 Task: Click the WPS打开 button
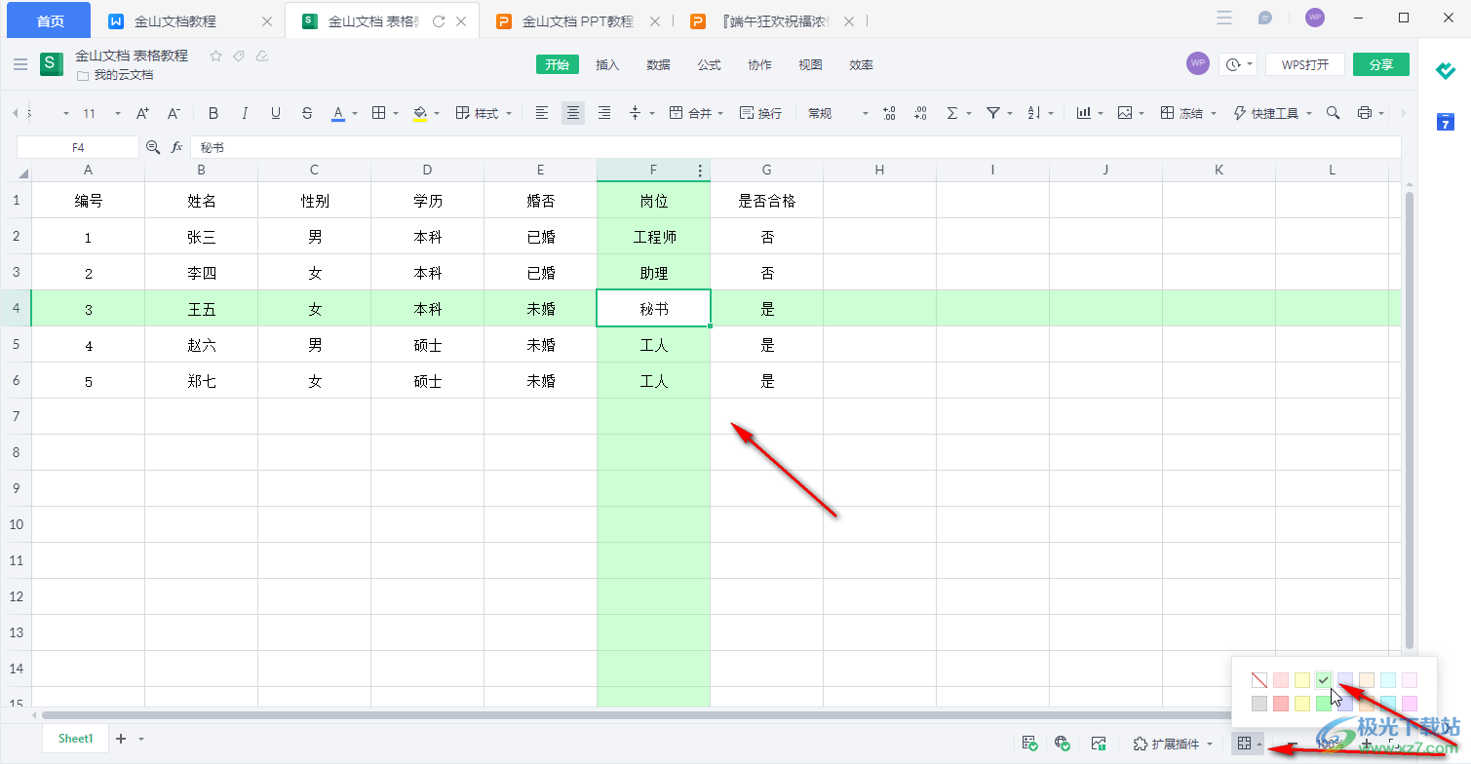click(x=1305, y=64)
